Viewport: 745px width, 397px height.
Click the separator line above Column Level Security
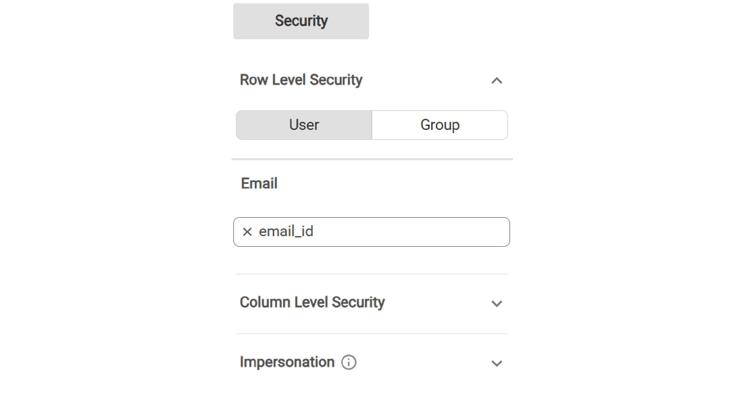(371, 274)
